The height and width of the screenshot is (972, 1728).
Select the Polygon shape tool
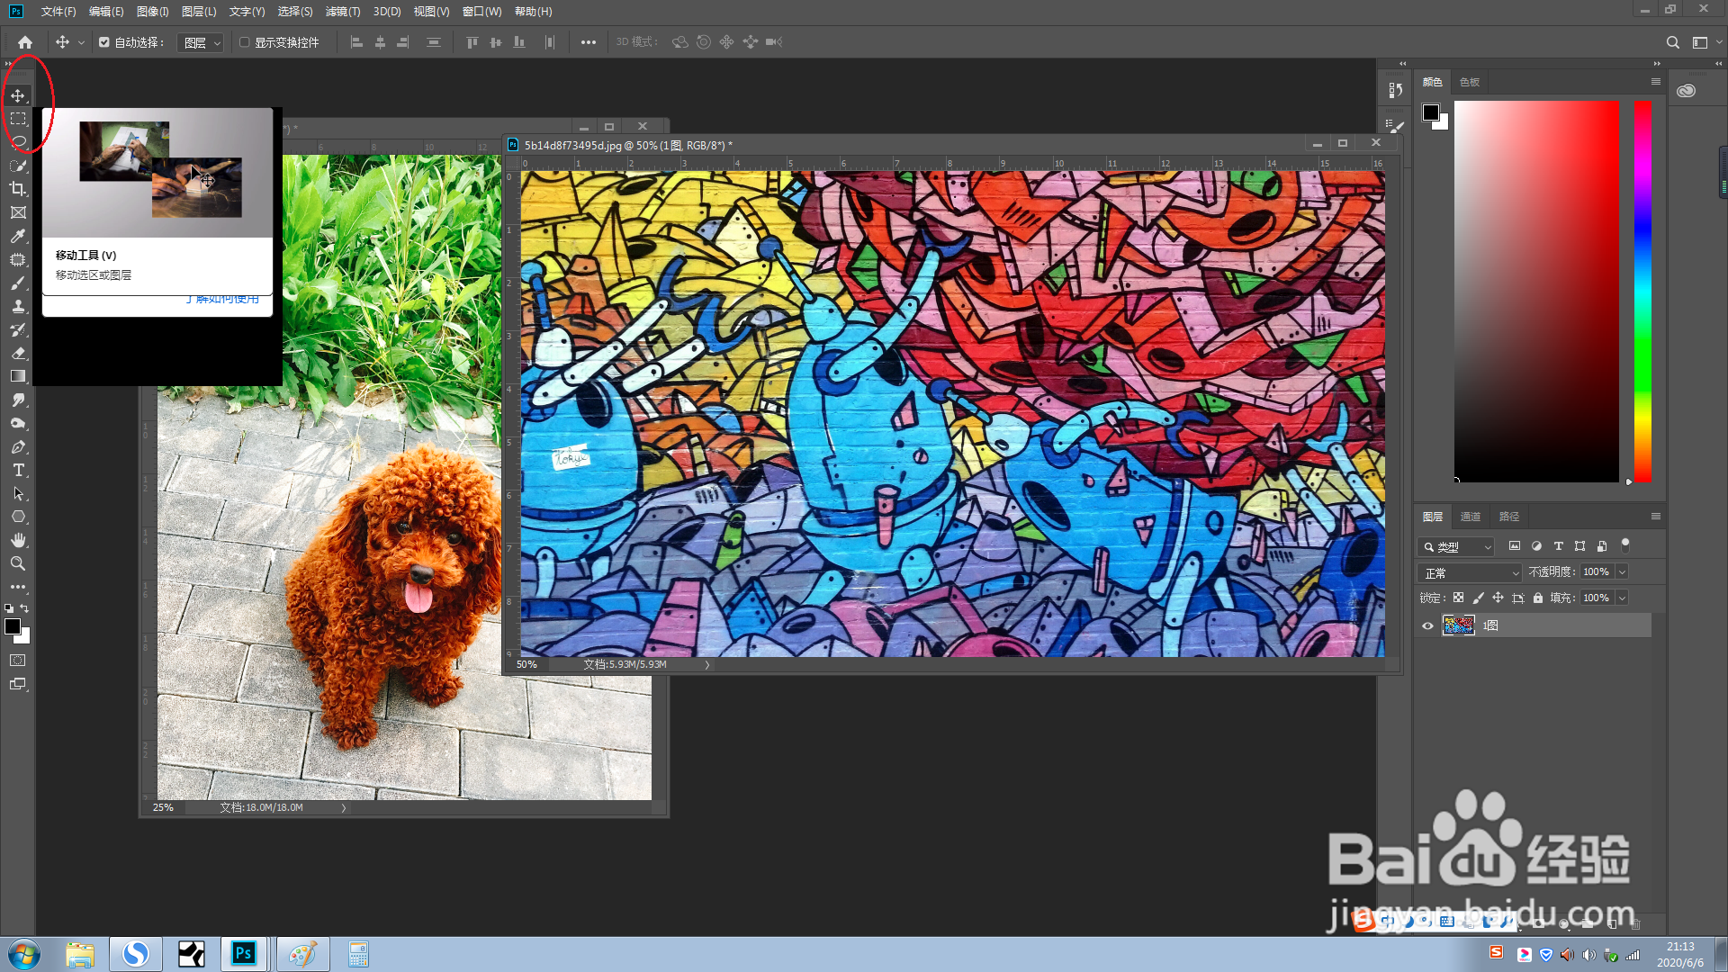click(x=18, y=517)
